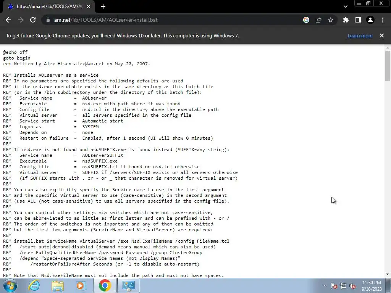Image resolution: width=391 pixels, height=293 pixels.
Task: Click the muted volume tray icon
Action: (352, 286)
